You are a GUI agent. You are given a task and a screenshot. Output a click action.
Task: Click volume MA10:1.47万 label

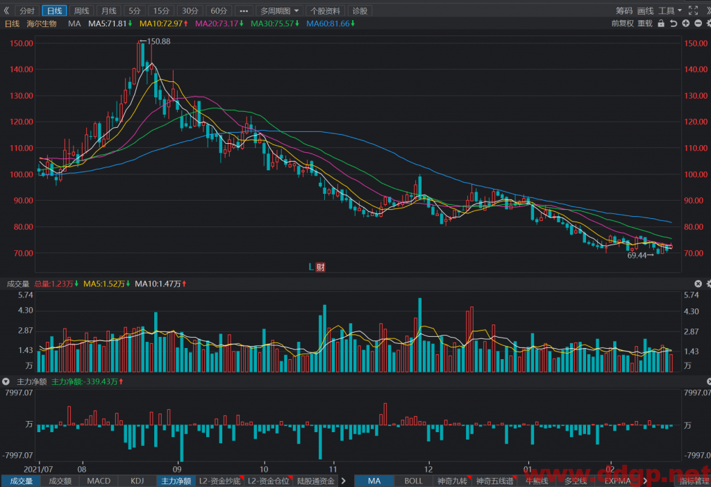click(x=160, y=284)
